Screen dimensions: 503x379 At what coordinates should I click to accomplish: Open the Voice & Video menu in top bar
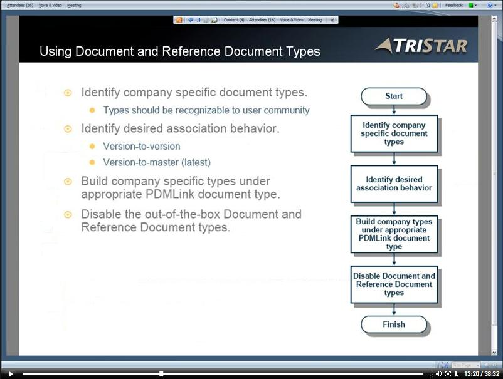tap(51, 5)
